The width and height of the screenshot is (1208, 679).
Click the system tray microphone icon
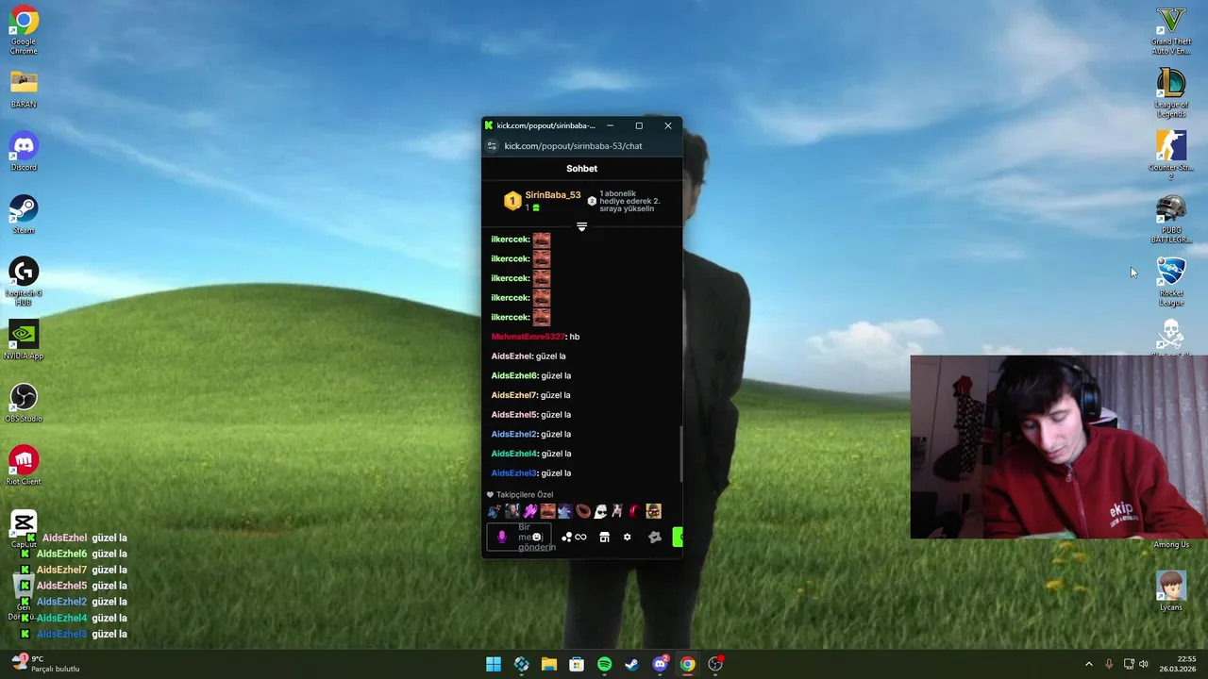pos(1109,664)
